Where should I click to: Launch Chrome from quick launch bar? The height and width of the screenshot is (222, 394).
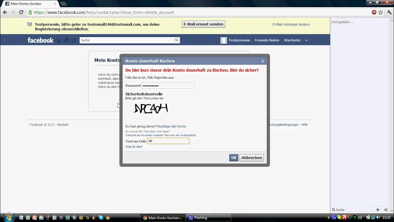(x=108, y=218)
